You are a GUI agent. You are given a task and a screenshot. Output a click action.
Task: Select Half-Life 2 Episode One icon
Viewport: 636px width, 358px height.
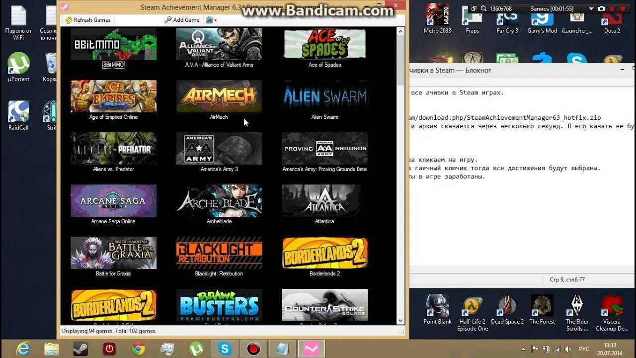473,313
